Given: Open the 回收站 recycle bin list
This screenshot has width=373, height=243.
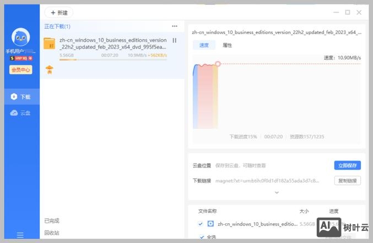Looking at the screenshot, I should point(51,233).
